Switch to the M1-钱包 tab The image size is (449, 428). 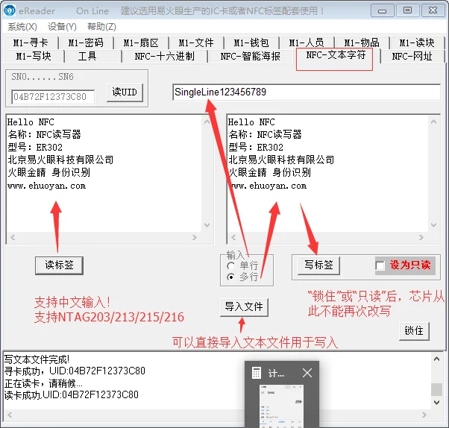pos(251,43)
